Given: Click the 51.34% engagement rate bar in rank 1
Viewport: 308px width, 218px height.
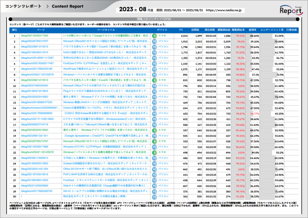Looking at the screenshot, I should [272, 36].
